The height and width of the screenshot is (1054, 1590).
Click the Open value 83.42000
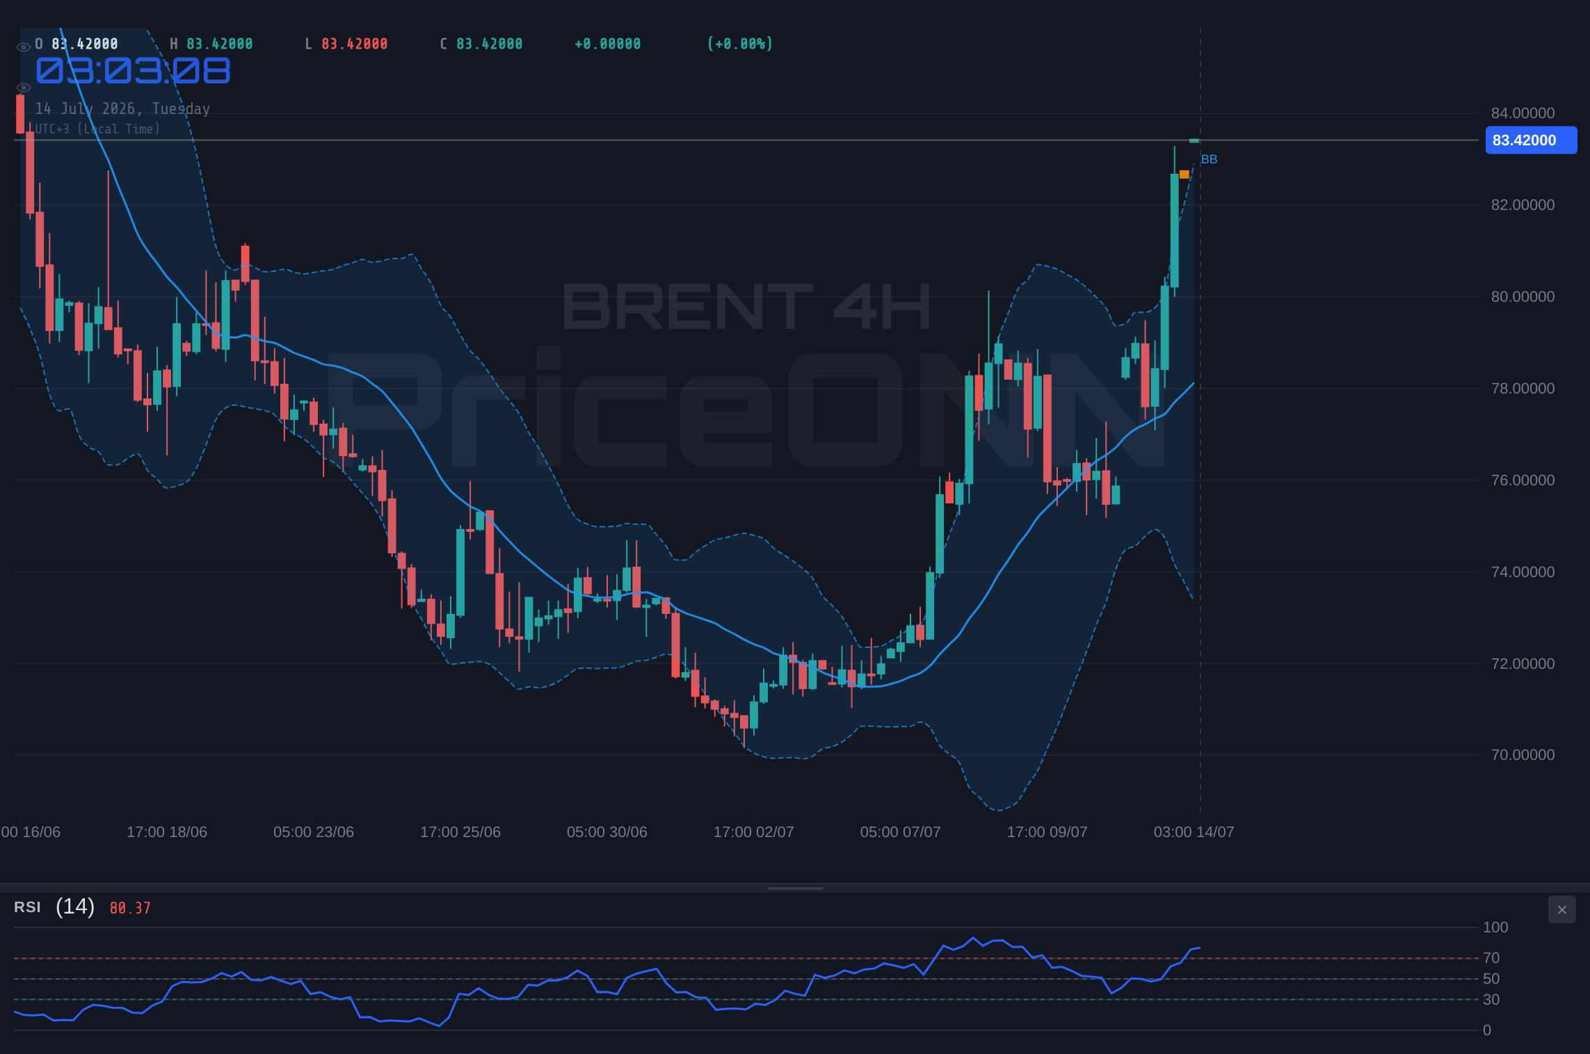(85, 44)
